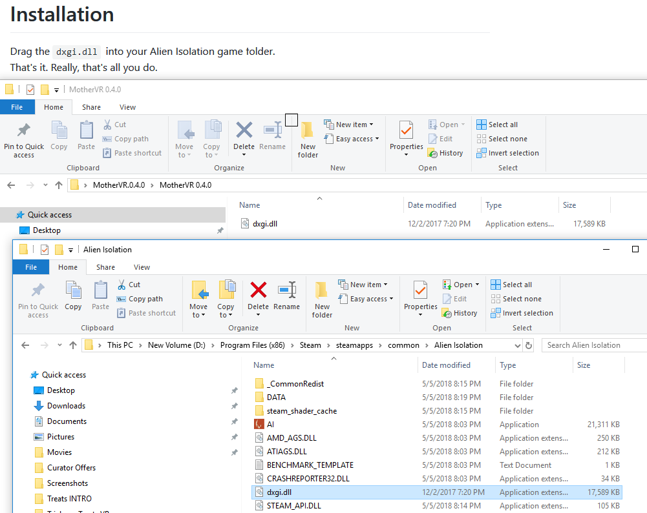Go back in Alien Isolation window

pos(26,345)
